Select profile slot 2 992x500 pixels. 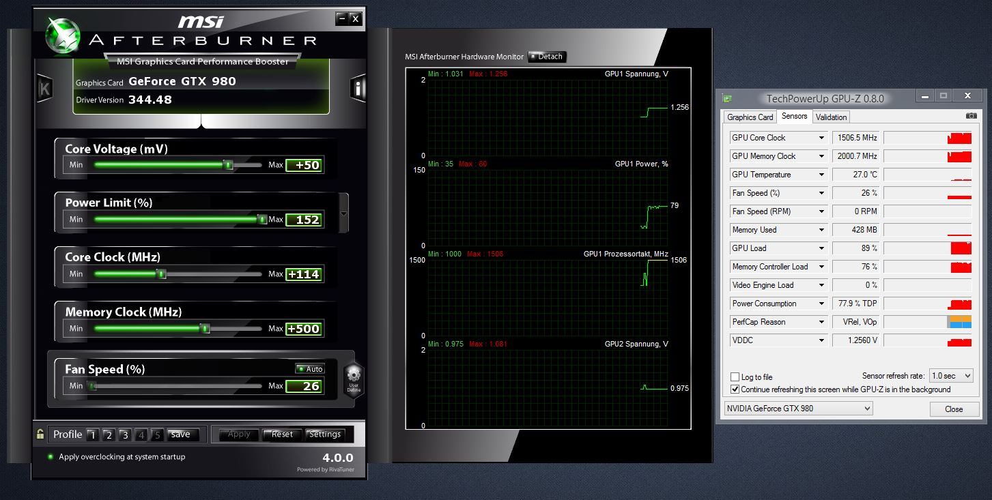tap(109, 435)
